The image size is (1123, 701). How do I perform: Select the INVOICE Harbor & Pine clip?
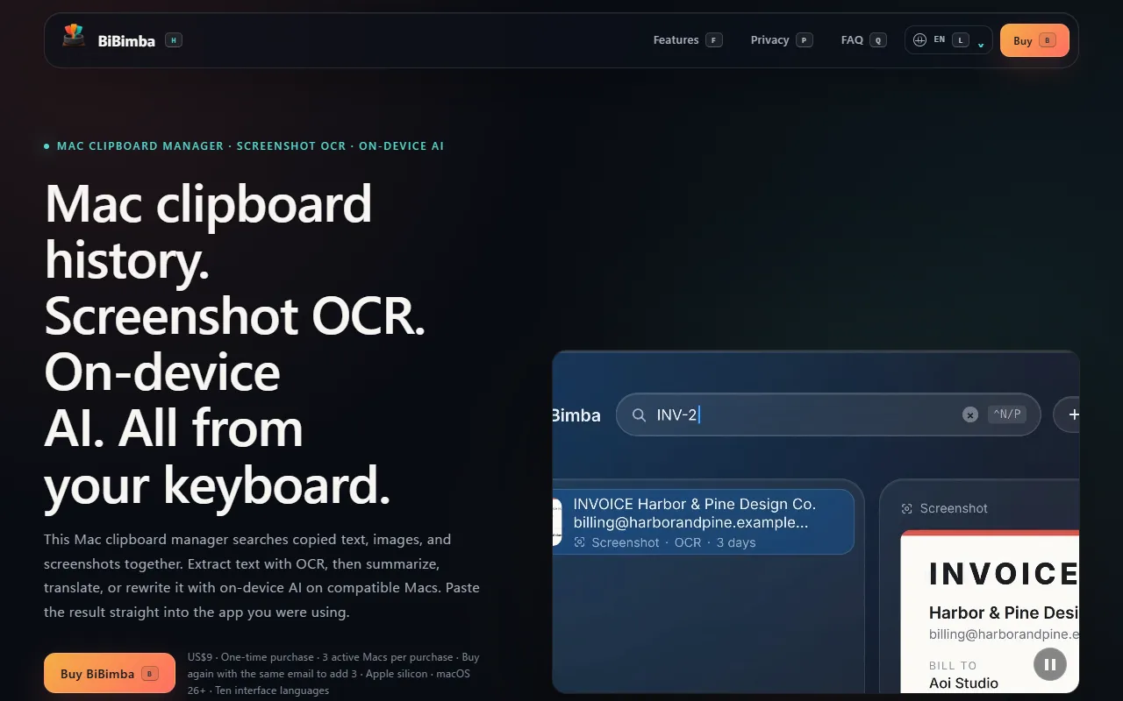[704, 521]
